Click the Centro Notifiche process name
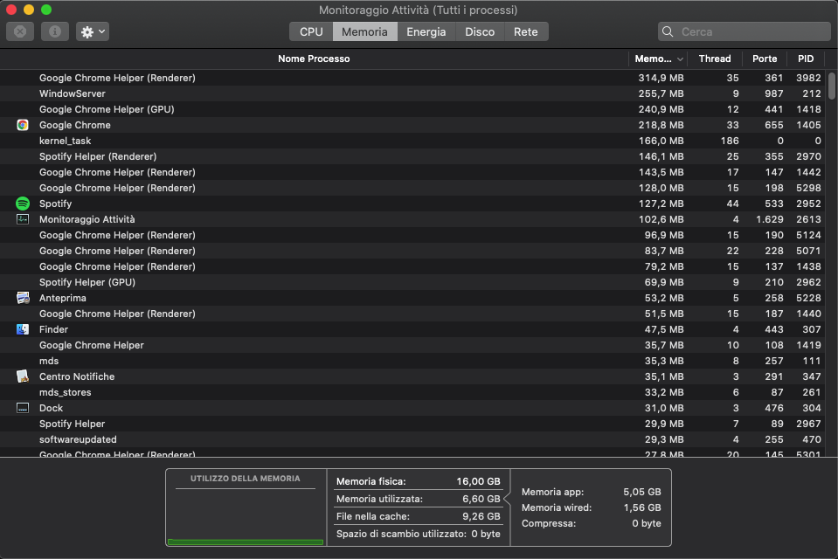 point(77,376)
